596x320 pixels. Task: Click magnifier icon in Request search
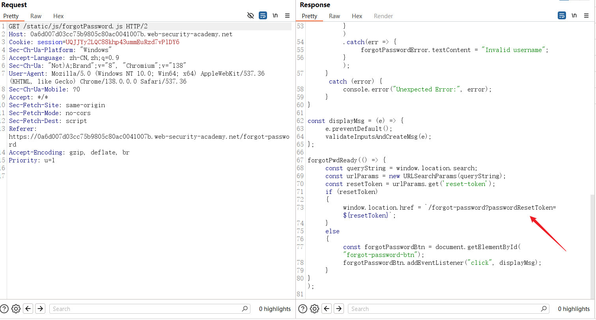(x=245, y=309)
